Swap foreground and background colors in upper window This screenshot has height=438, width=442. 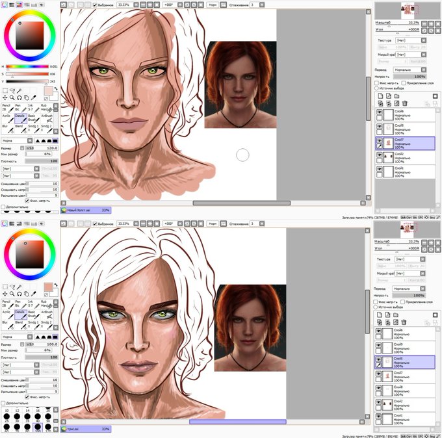(x=56, y=88)
